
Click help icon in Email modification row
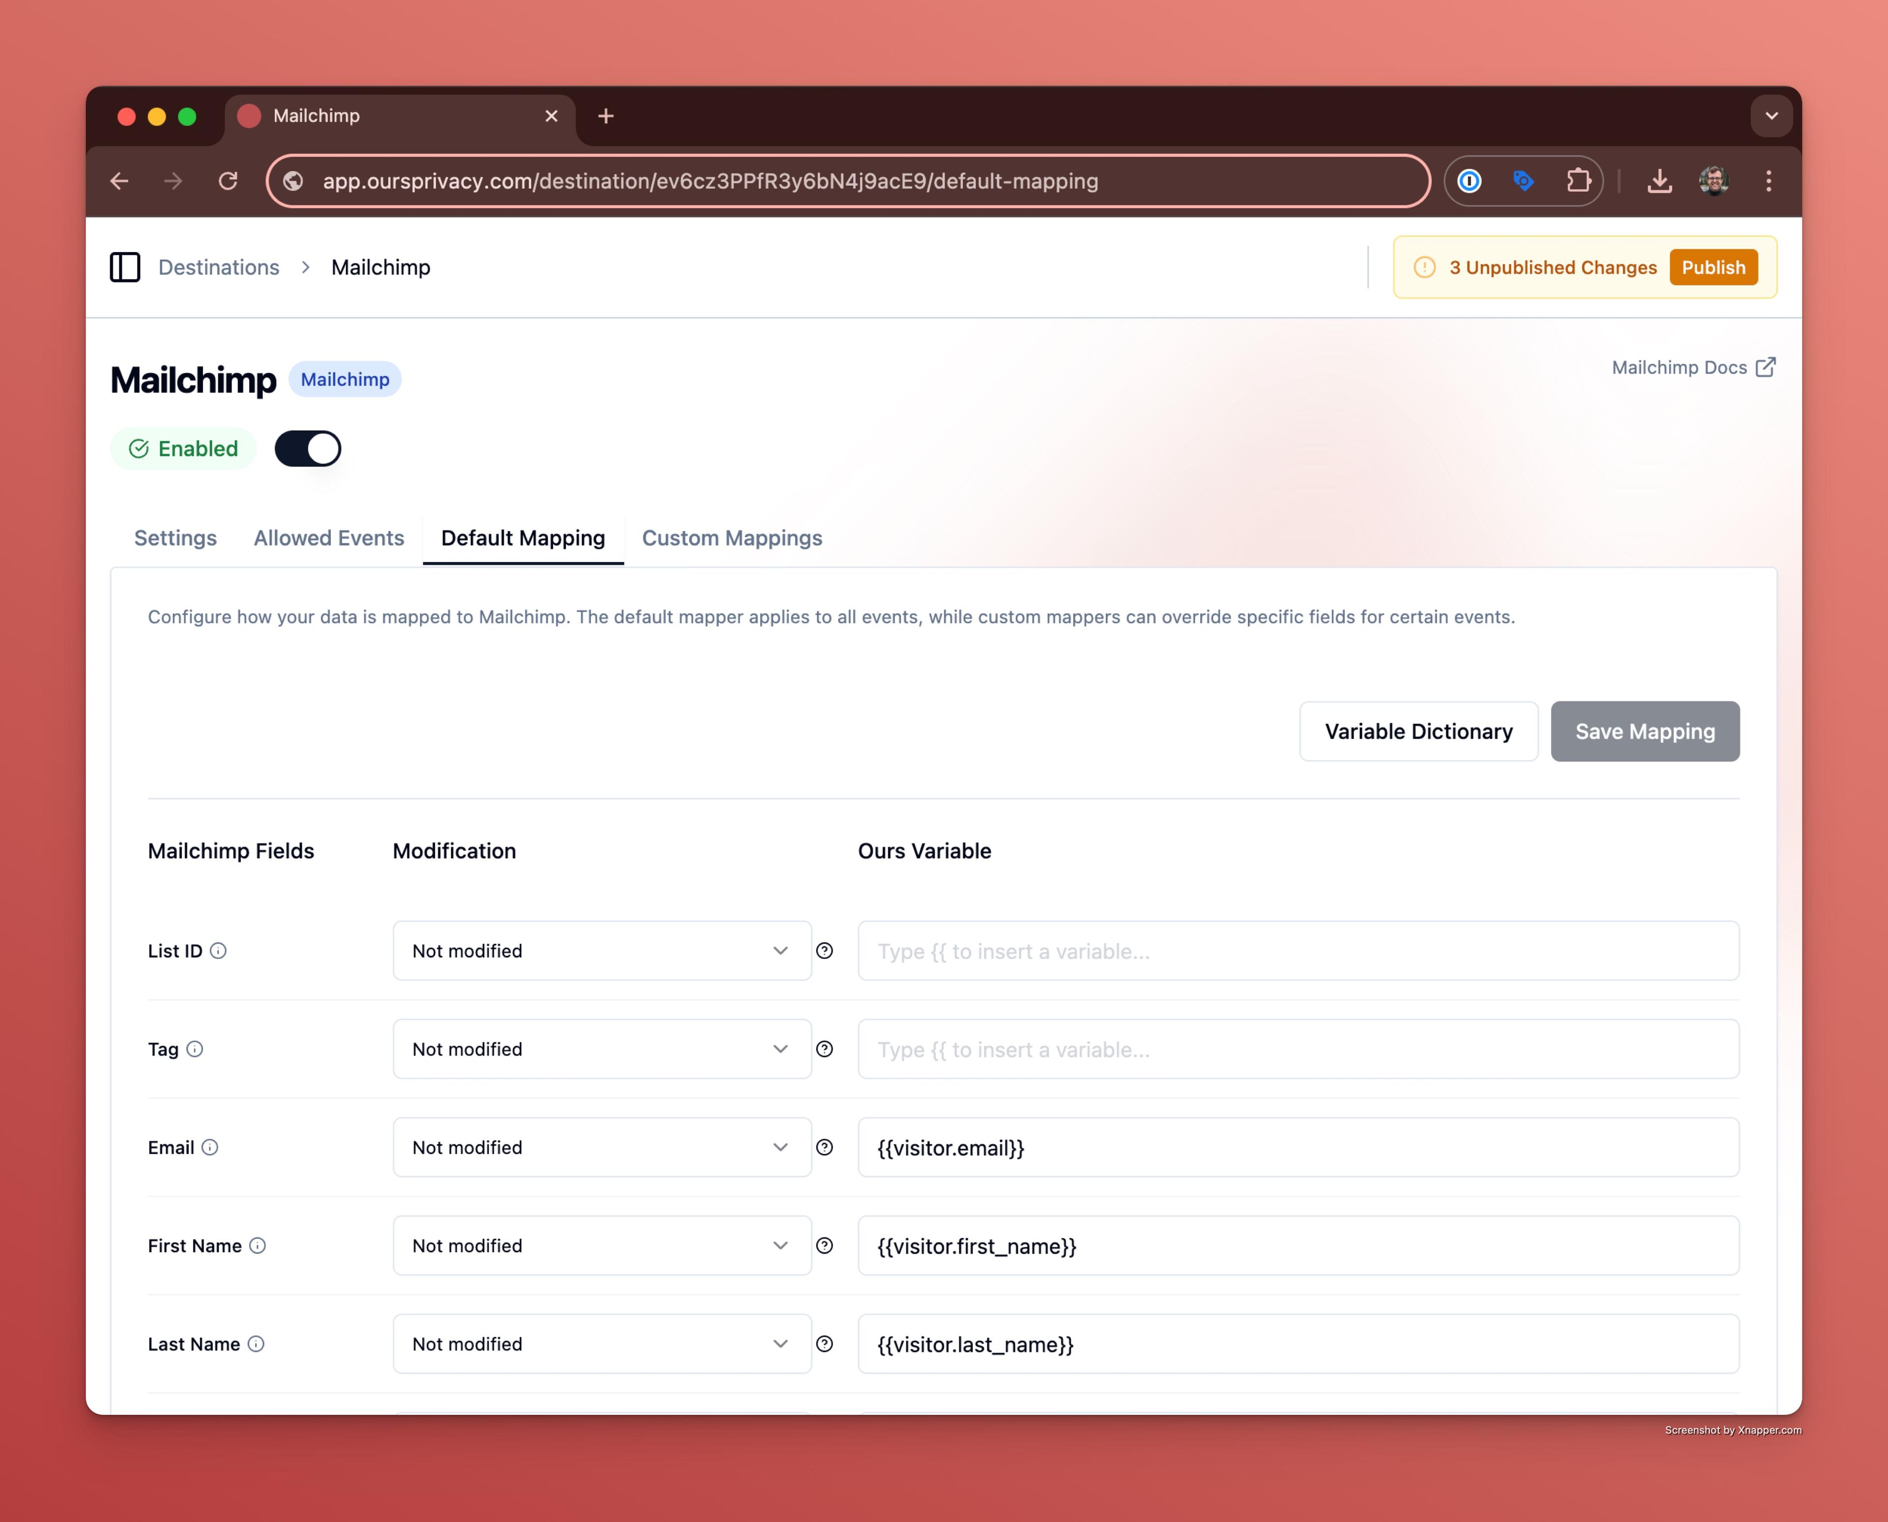(825, 1147)
